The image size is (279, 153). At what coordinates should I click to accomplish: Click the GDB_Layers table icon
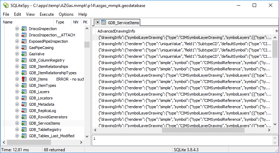click(x=24, y=92)
